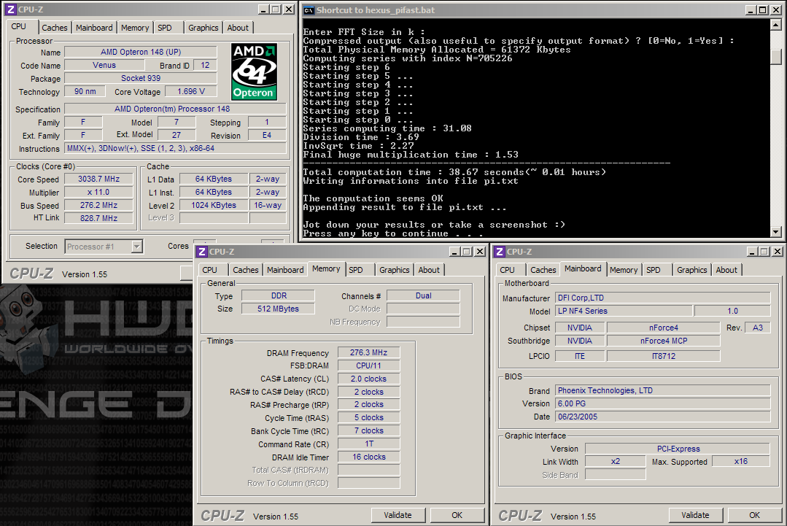The width and height of the screenshot is (787, 526).
Task: Open the Graphics tab in the top-left CPU-Z window
Action: 203,28
